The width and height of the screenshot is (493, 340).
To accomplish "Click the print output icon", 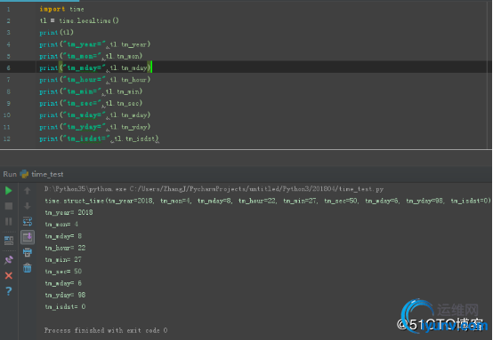I will click(28, 252).
